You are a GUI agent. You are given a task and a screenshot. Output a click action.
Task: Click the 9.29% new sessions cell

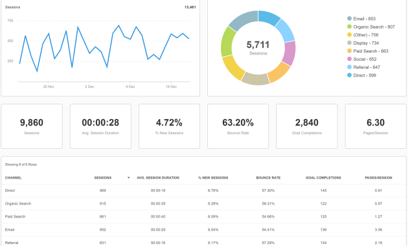pyautogui.click(x=213, y=204)
